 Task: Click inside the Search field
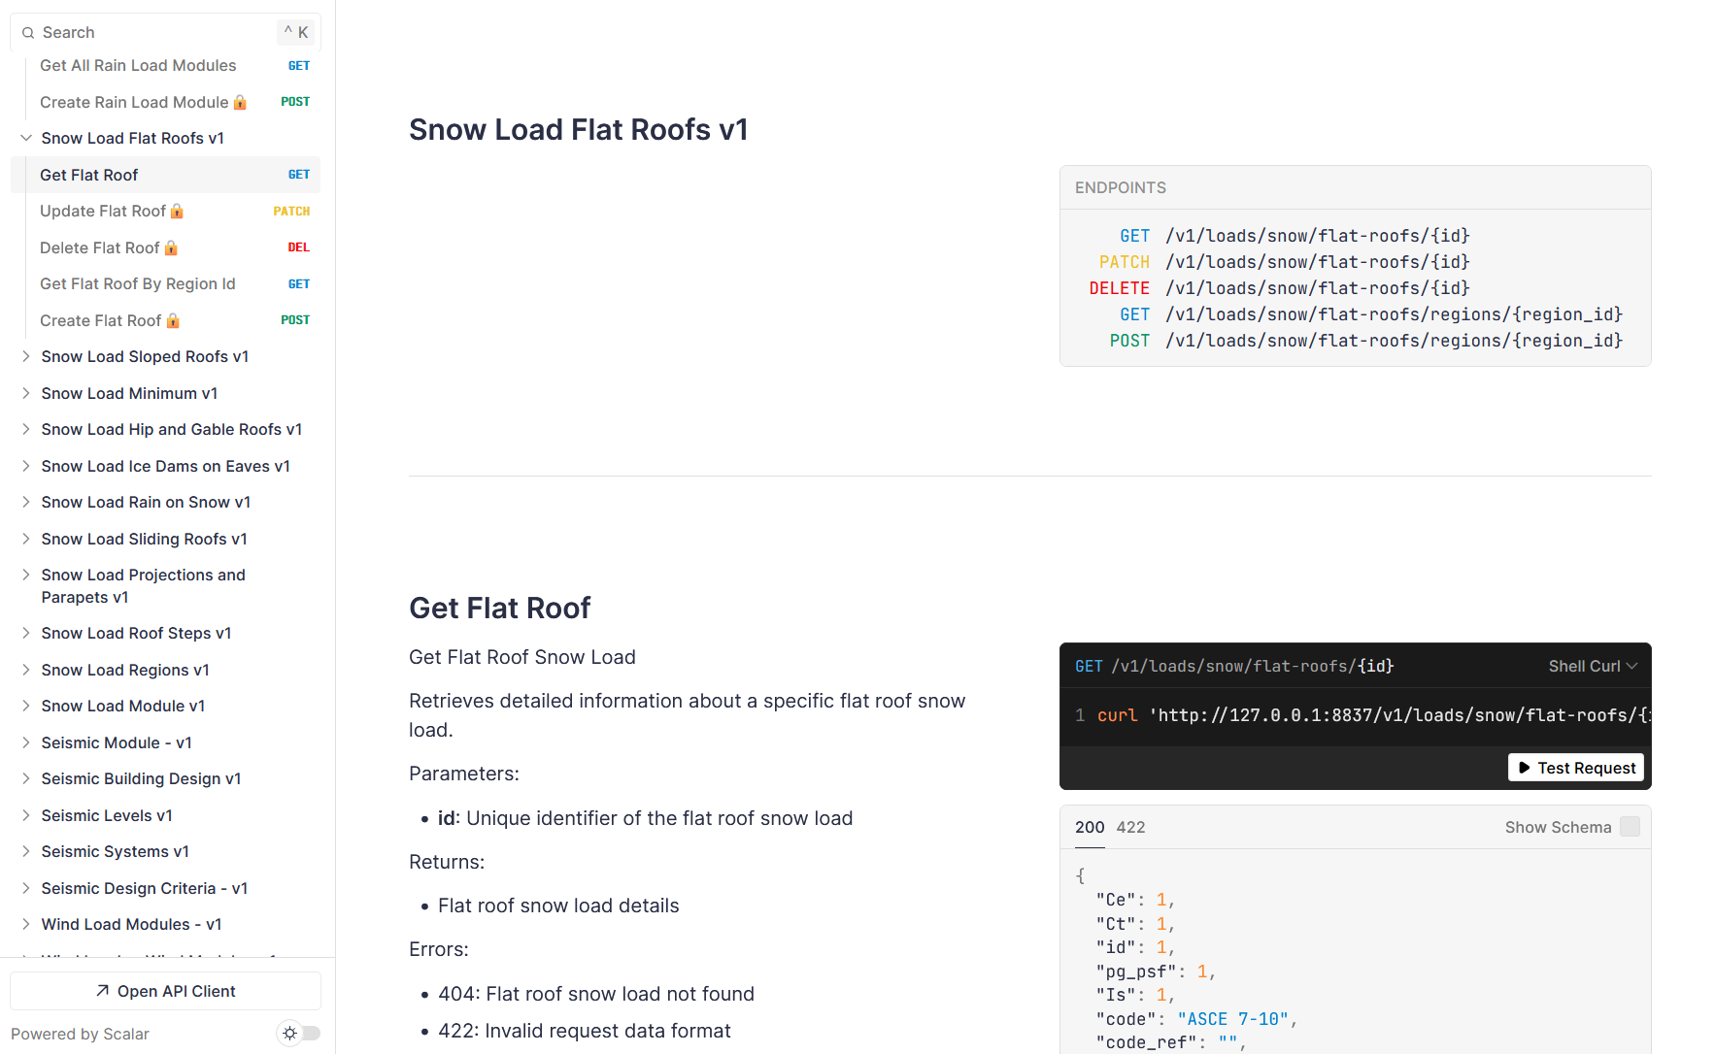click(x=136, y=32)
